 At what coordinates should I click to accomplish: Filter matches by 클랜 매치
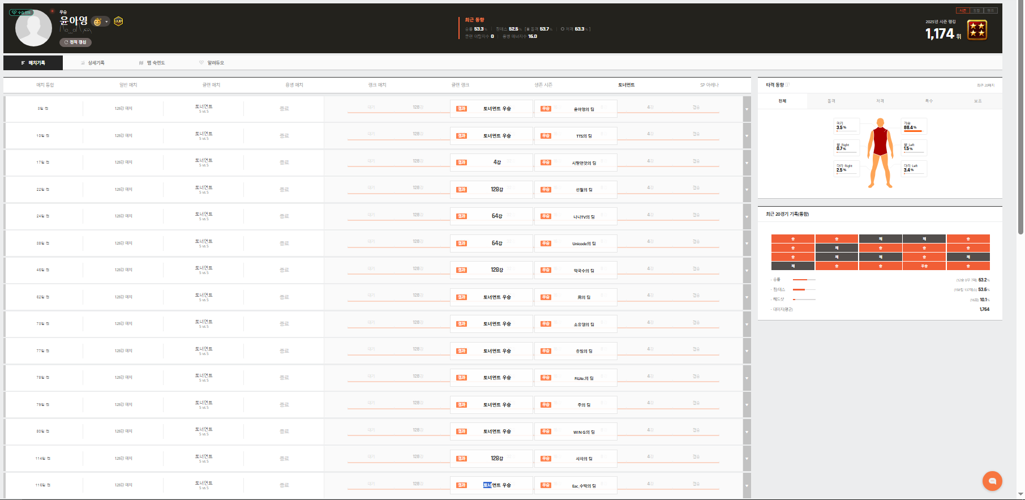[211, 85]
